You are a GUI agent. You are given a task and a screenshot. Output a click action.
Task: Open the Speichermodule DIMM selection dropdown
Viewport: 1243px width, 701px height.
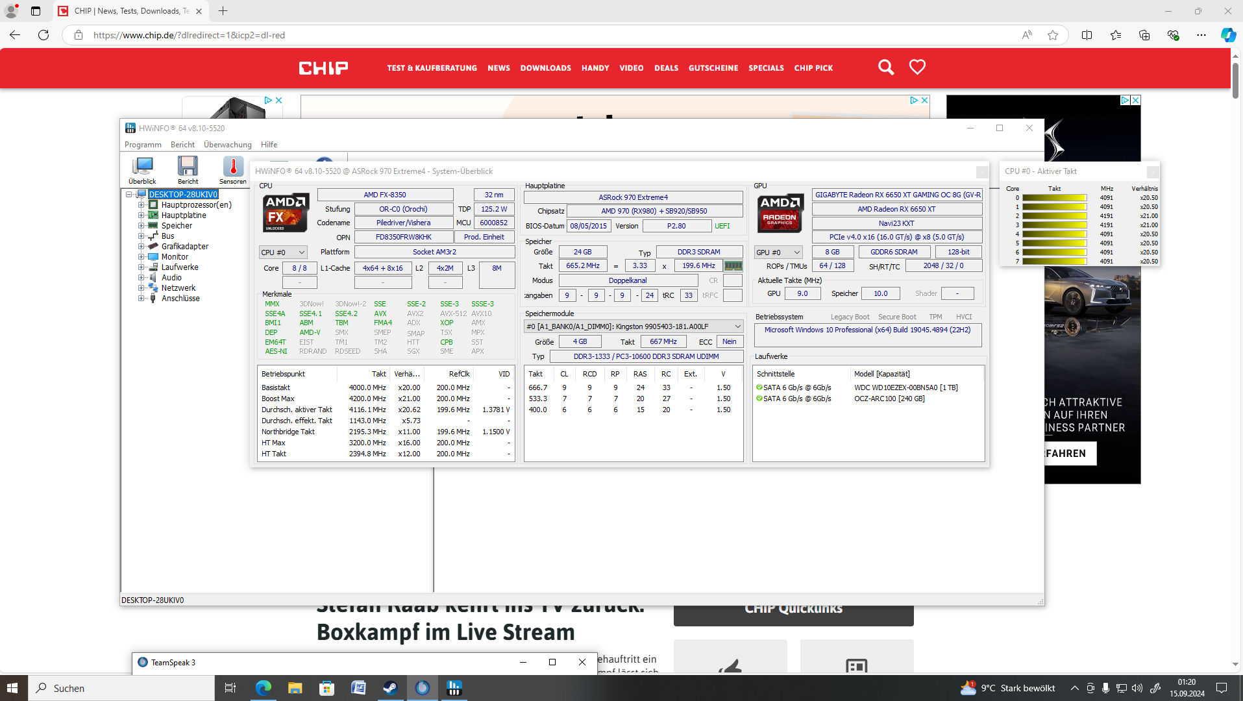pos(634,326)
